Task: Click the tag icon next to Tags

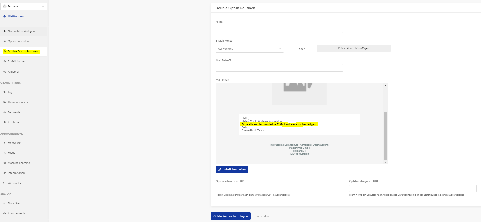Action: click(5, 92)
